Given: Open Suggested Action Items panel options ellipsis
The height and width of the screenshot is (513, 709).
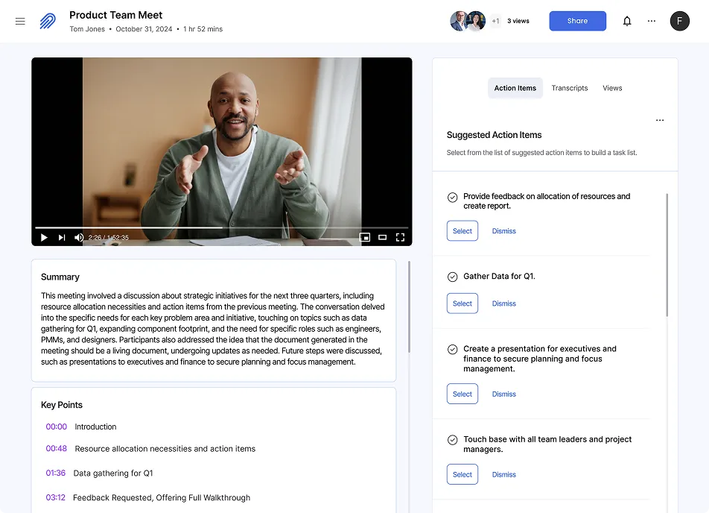Looking at the screenshot, I should coord(660,120).
